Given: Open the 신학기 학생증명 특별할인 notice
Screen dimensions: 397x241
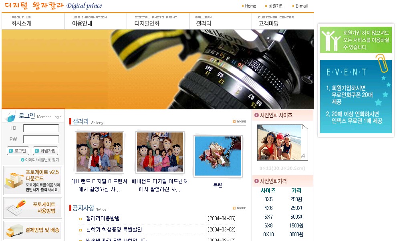Looking at the screenshot, I should (x=114, y=230).
